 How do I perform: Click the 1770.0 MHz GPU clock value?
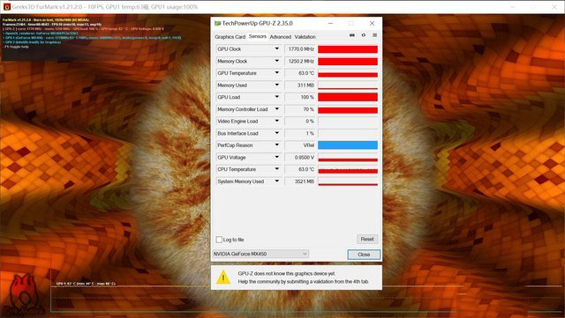pyautogui.click(x=300, y=49)
